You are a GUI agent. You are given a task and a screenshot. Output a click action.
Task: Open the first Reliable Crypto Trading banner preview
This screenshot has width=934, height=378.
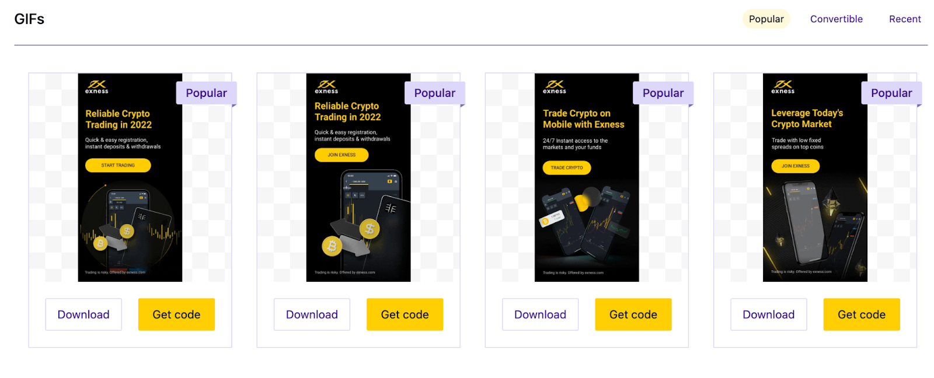pyautogui.click(x=130, y=177)
